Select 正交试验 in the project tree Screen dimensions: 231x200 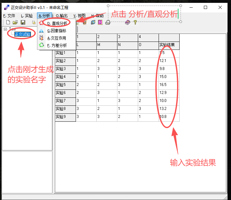click(x=22, y=34)
